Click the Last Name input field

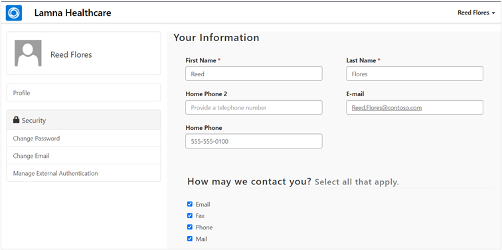pyautogui.click(x=414, y=74)
